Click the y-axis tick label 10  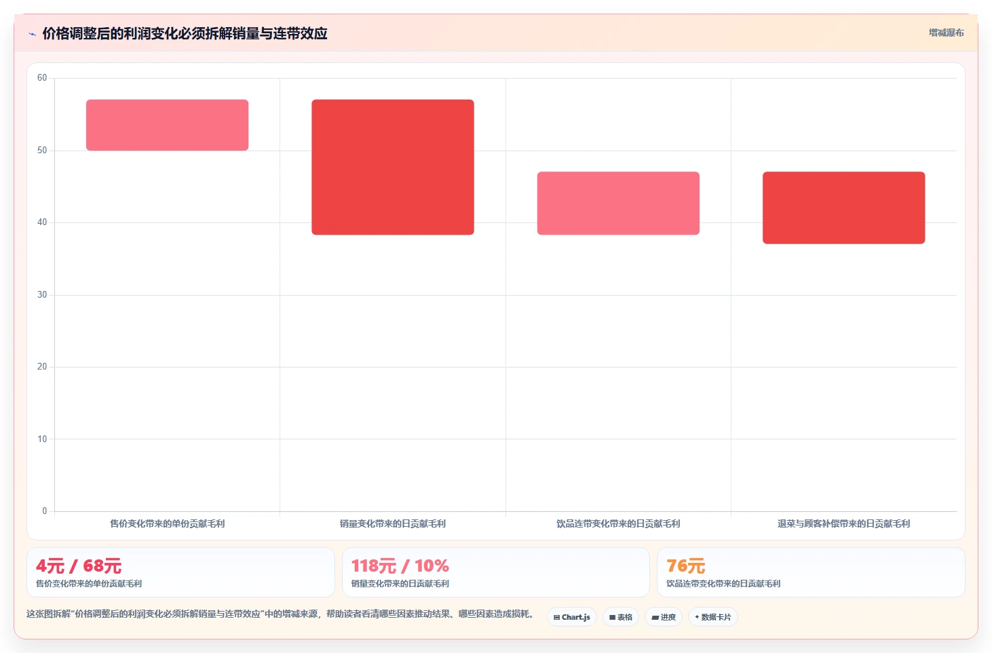tap(42, 439)
